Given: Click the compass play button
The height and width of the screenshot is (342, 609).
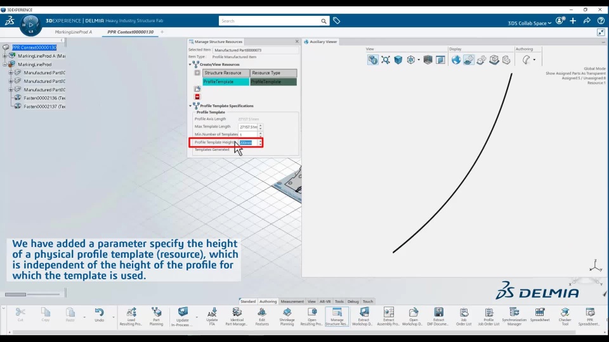Looking at the screenshot, I should click(x=30, y=25).
